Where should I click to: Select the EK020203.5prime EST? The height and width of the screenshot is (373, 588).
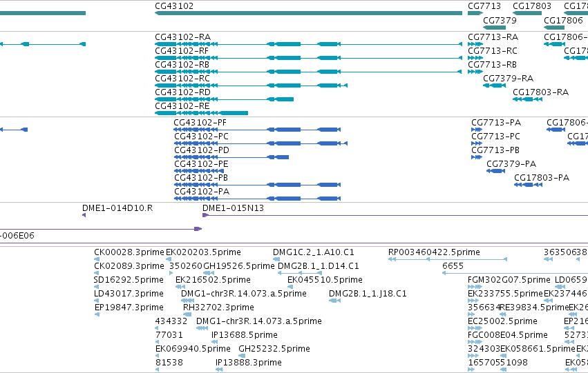tap(168, 259)
